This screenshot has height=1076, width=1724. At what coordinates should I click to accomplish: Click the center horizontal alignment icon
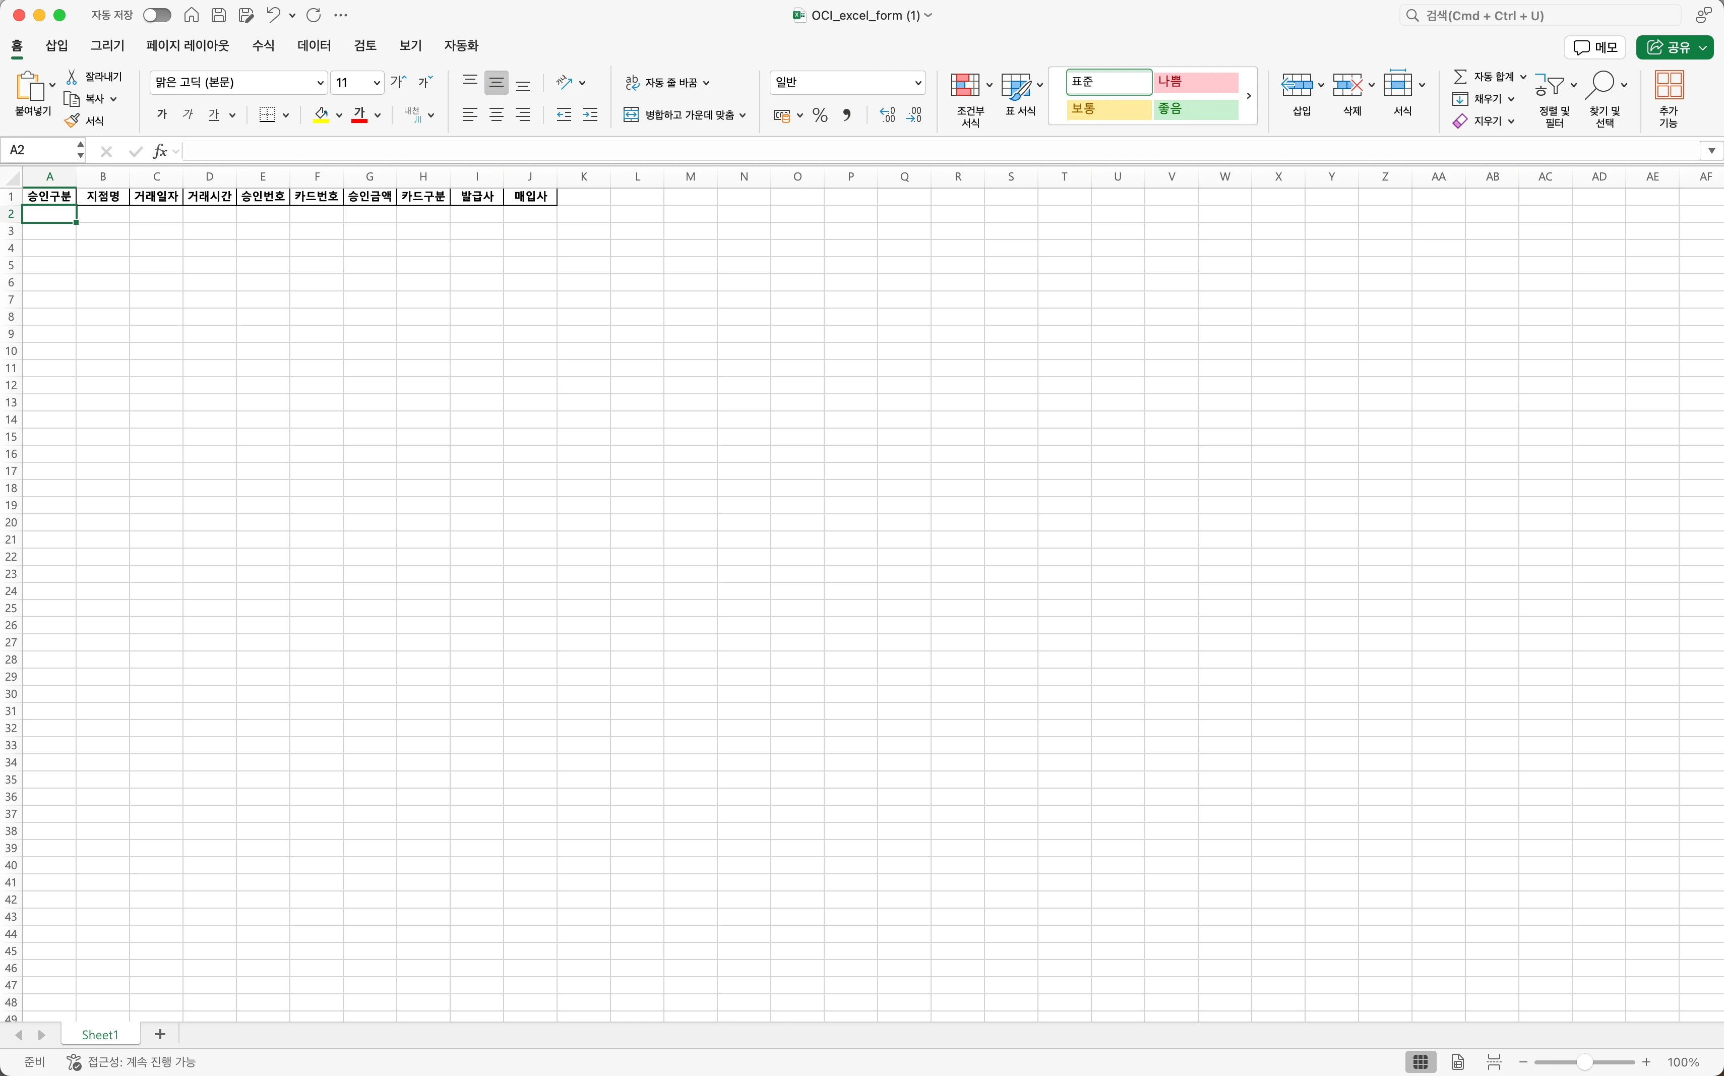[x=496, y=114]
